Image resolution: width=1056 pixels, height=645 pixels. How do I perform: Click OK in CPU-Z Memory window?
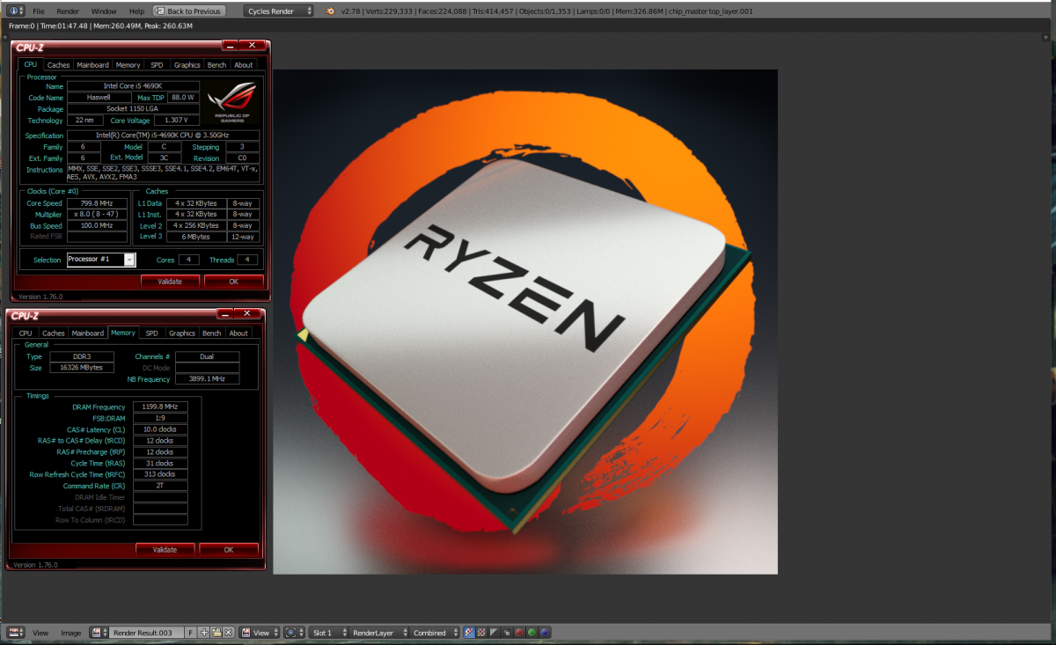coord(229,549)
